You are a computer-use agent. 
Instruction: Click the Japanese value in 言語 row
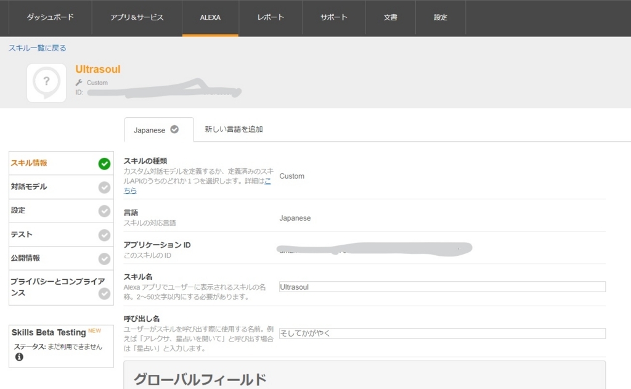point(295,218)
